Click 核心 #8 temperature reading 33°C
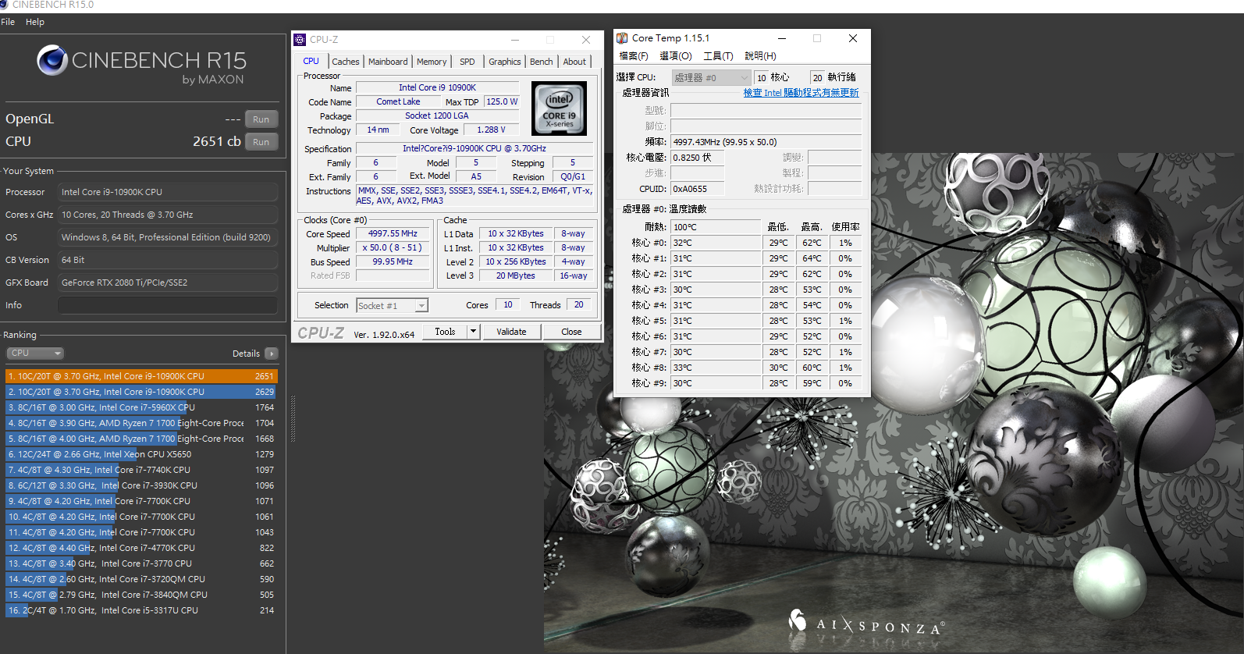Image resolution: width=1244 pixels, height=654 pixels. click(716, 368)
